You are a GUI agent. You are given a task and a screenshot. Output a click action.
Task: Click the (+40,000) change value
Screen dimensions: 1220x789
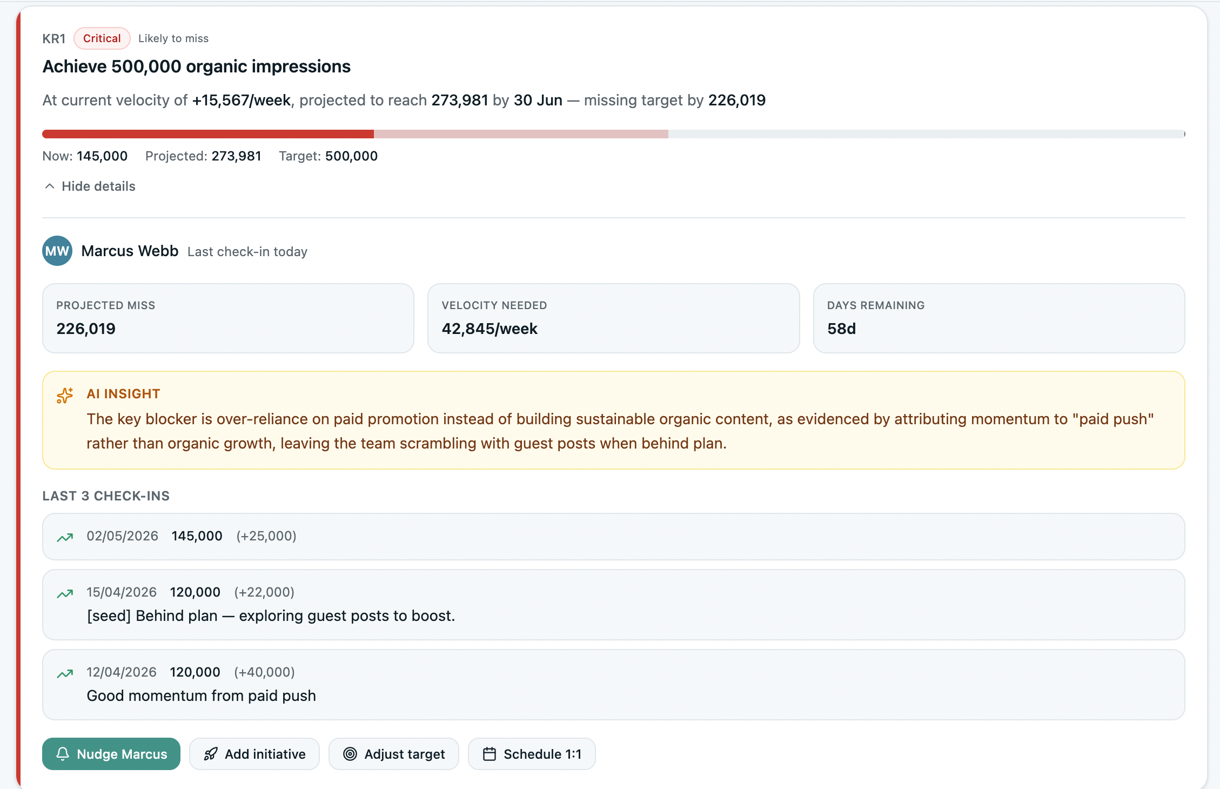pyautogui.click(x=264, y=672)
